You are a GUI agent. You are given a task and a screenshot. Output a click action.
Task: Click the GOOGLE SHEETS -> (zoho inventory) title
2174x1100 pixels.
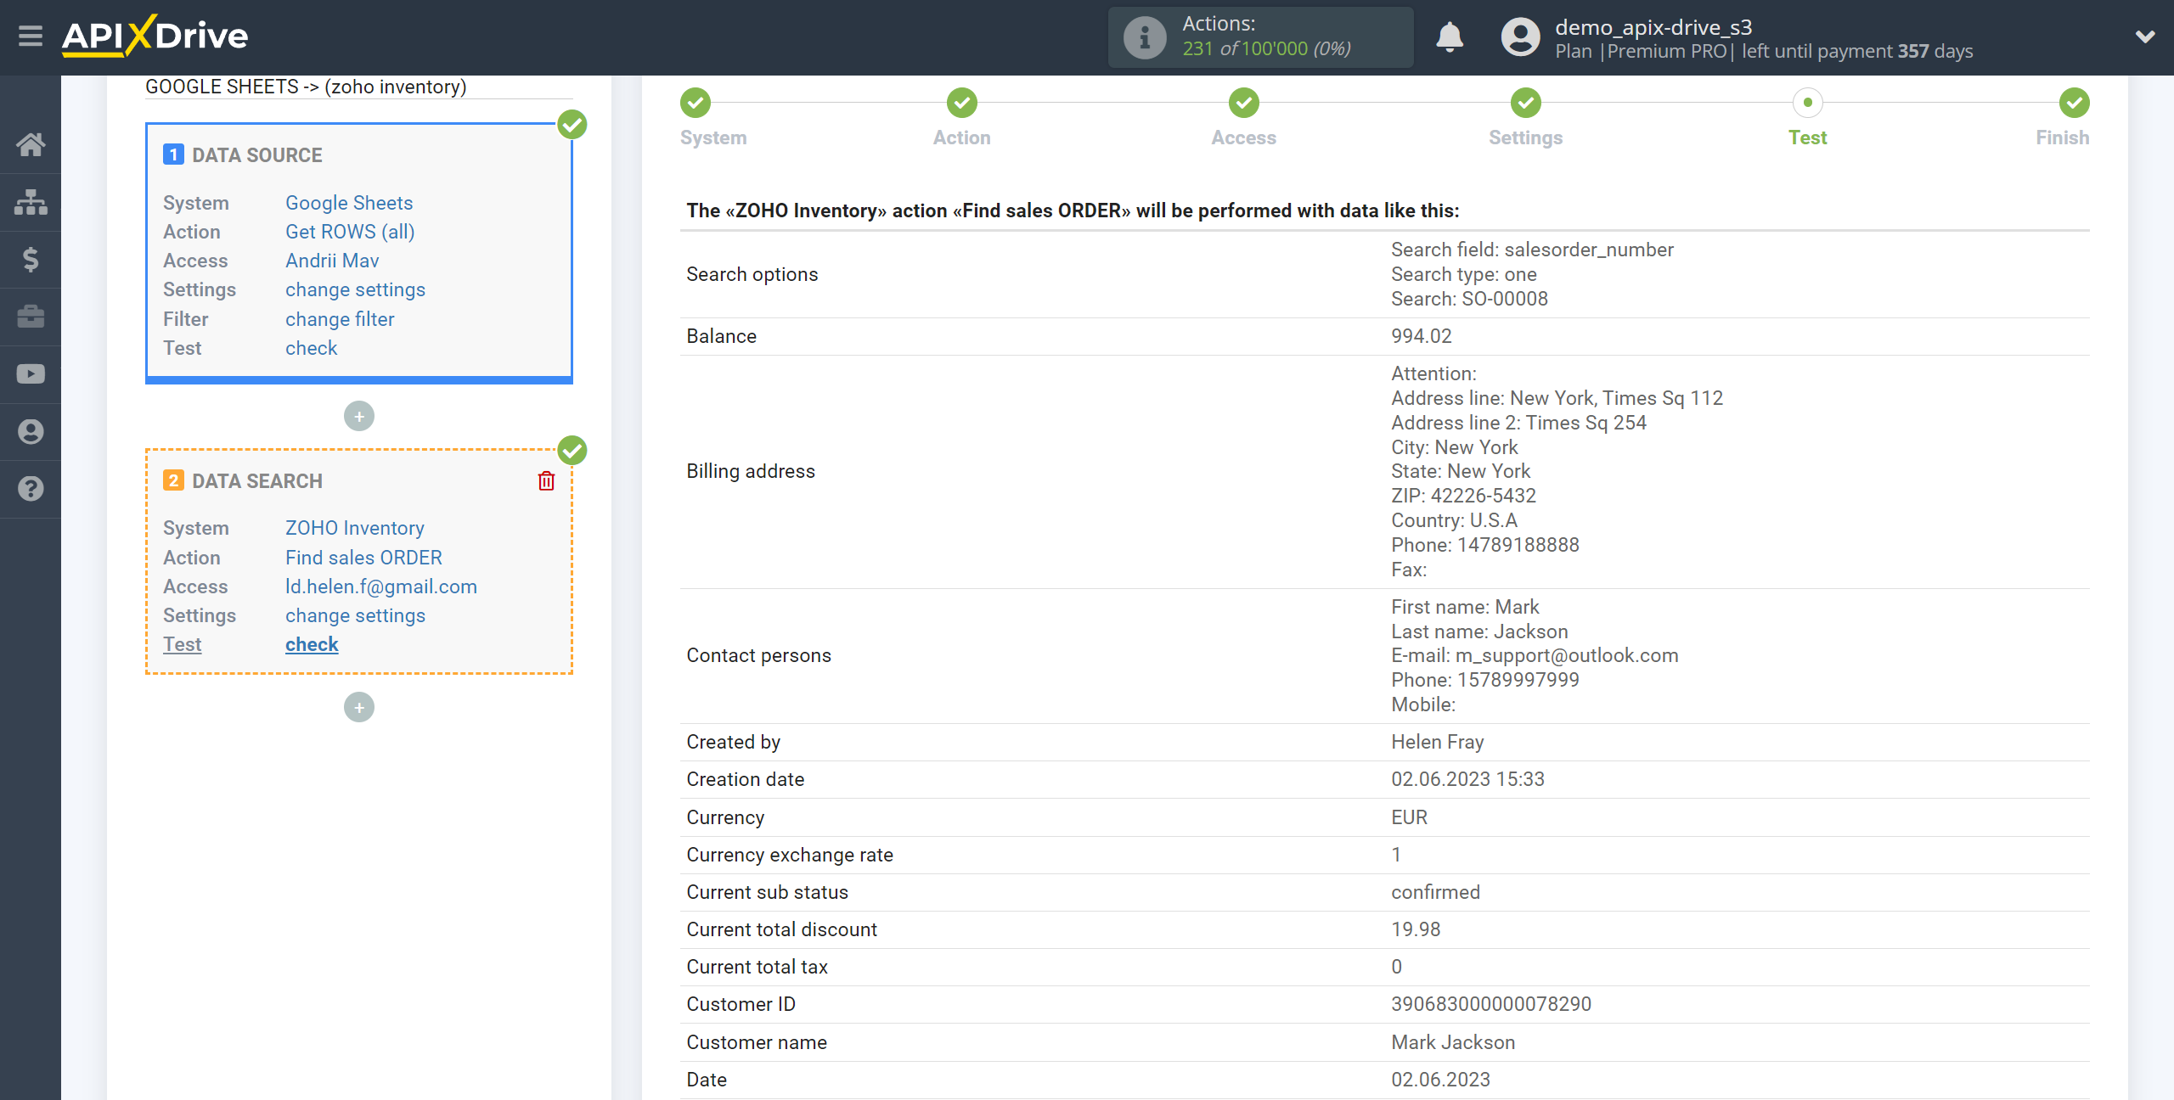tap(306, 87)
